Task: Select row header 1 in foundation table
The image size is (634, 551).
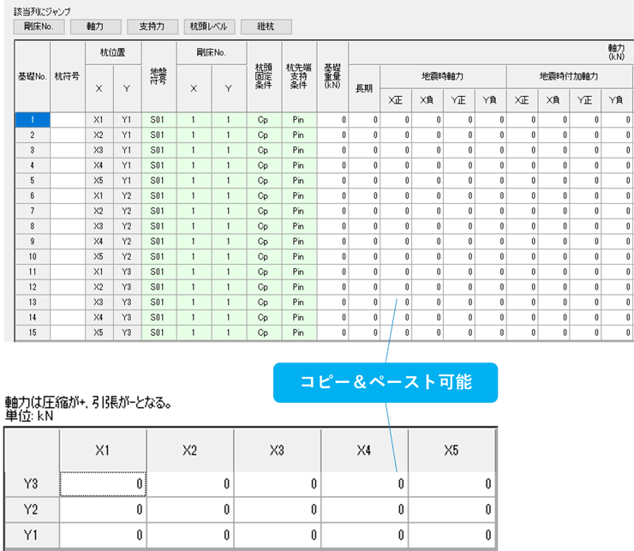Action: [x=33, y=120]
